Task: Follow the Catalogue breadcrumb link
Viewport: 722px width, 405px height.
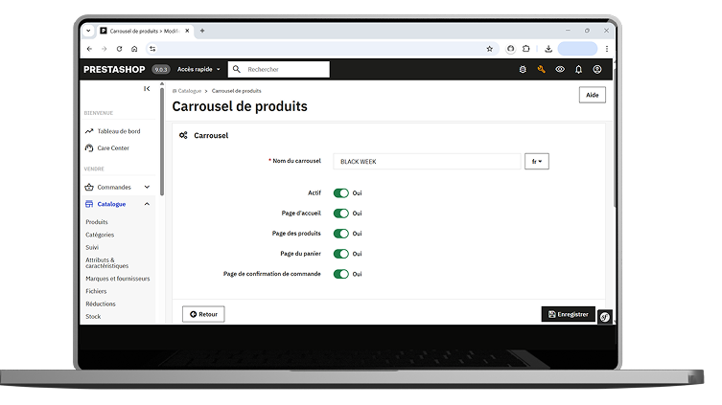Action: [187, 91]
